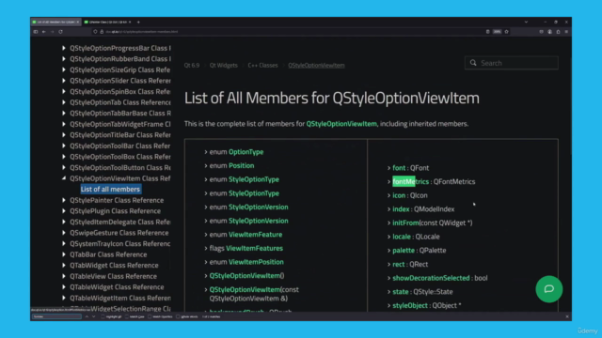The image size is (602, 338).
Task: Close the QPainter Class tab
Action: 130,23
